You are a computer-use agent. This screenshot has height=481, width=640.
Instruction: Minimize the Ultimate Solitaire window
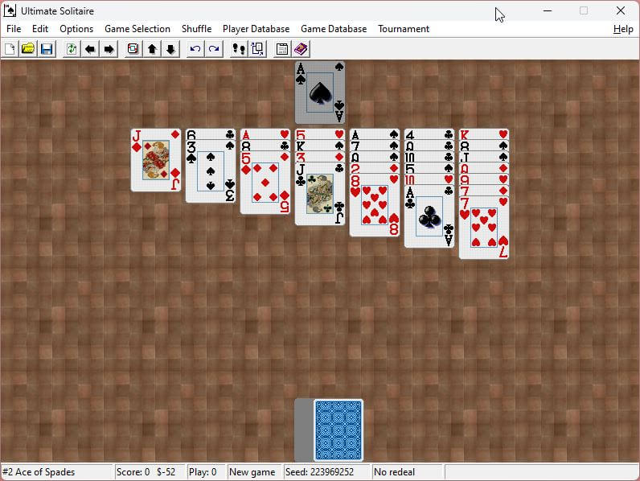tap(548, 10)
